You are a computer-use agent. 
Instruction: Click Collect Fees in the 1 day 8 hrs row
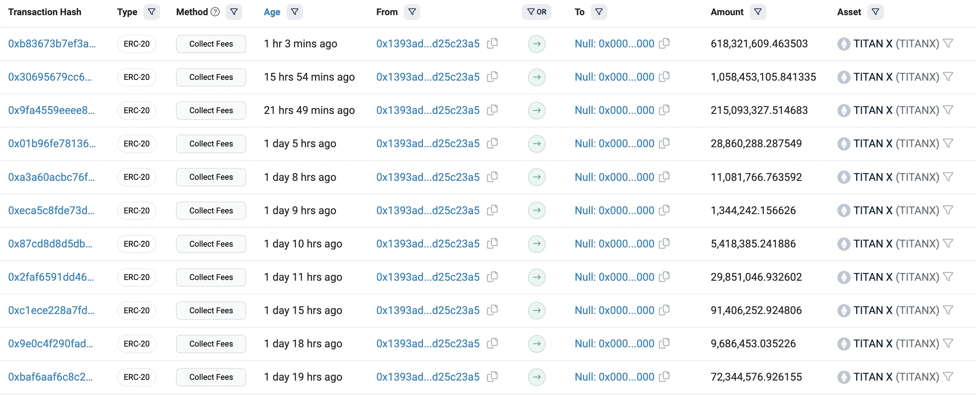click(x=211, y=177)
